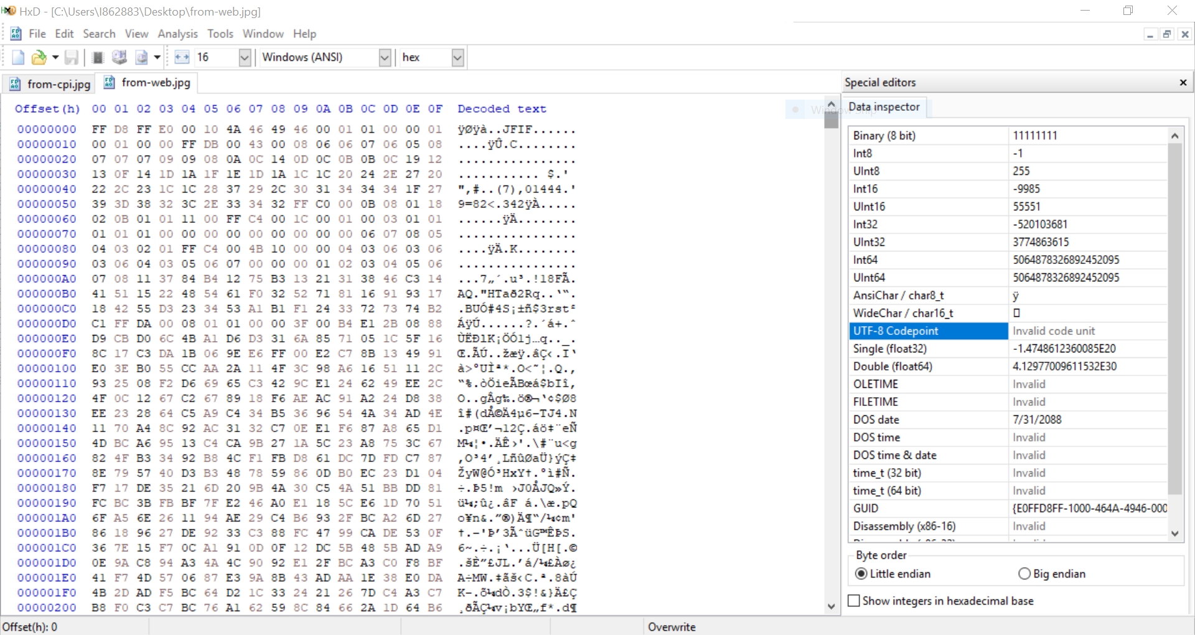Click the Open disk image icon
This screenshot has width=1195, height=635.
click(142, 58)
